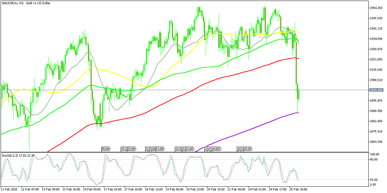
Task: Click the 80.00 stochastic level label
Action: tap(373, 159)
